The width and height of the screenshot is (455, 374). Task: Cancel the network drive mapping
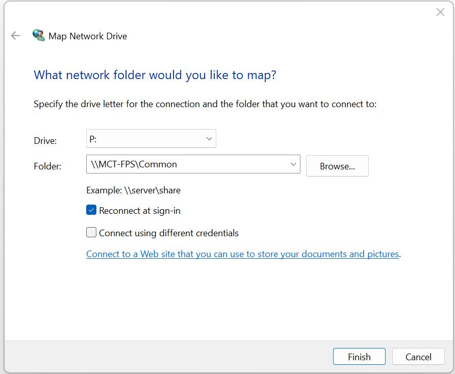[418, 357]
